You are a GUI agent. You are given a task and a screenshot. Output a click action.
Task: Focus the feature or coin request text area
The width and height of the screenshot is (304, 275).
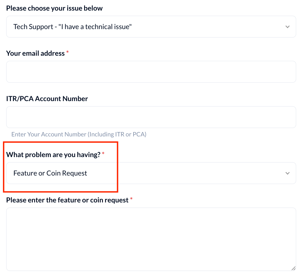point(151,239)
